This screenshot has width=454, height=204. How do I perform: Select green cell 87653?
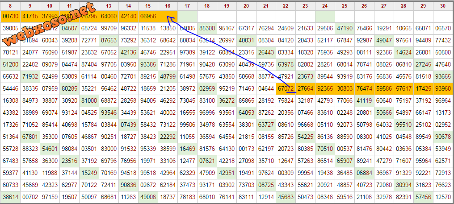tap(109, 41)
